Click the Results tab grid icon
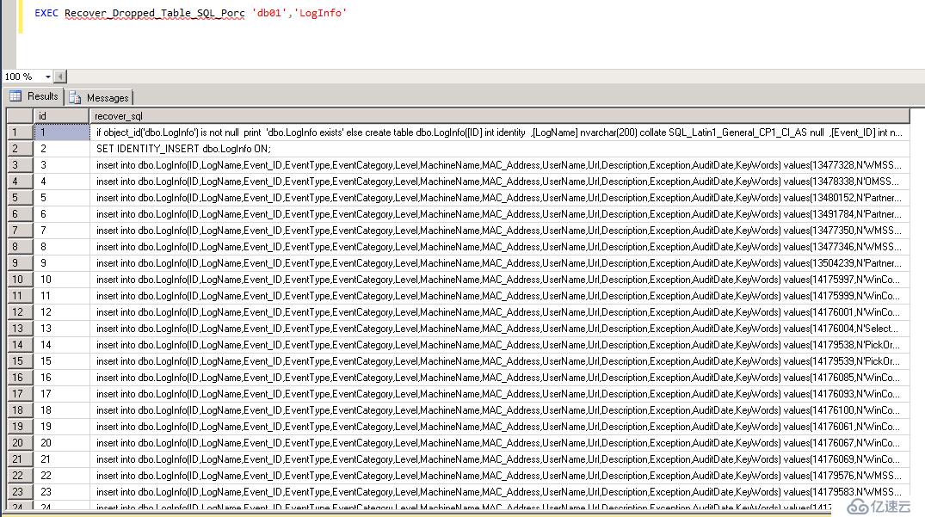The width and height of the screenshot is (925, 517). (15, 95)
